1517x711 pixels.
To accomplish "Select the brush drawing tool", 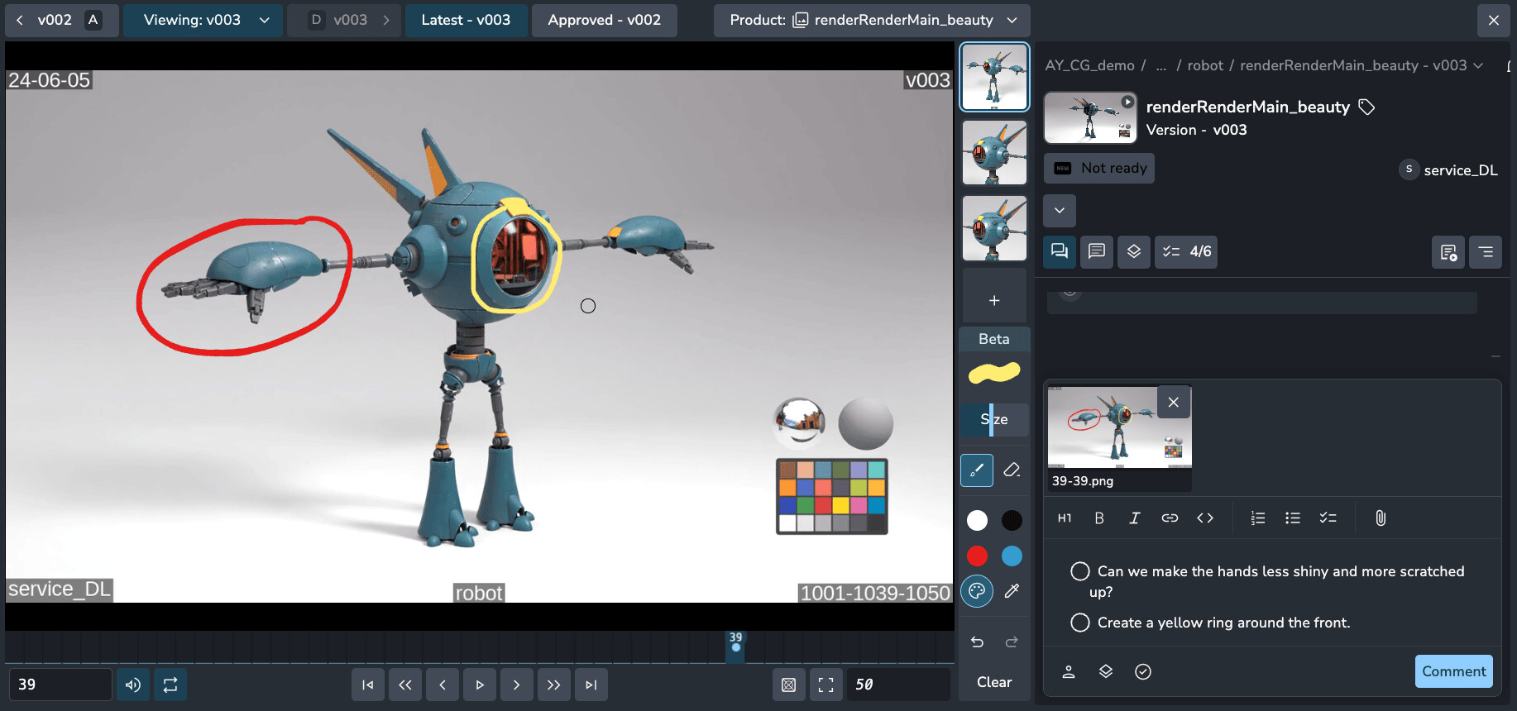I will pos(977,470).
